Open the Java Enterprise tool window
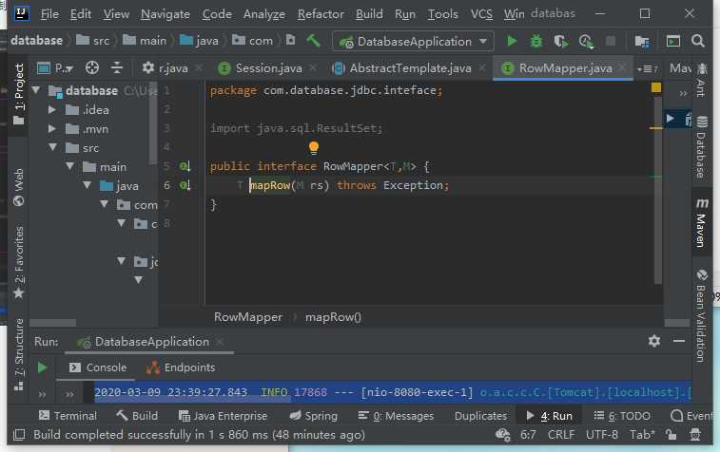Screen dimensions: 720x452 pyautogui.click(x=223, y=416)
